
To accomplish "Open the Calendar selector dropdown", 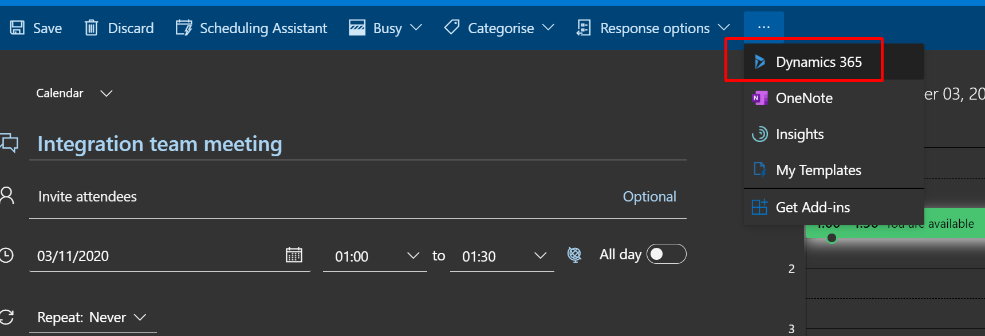I will click(x=107, y=93).
